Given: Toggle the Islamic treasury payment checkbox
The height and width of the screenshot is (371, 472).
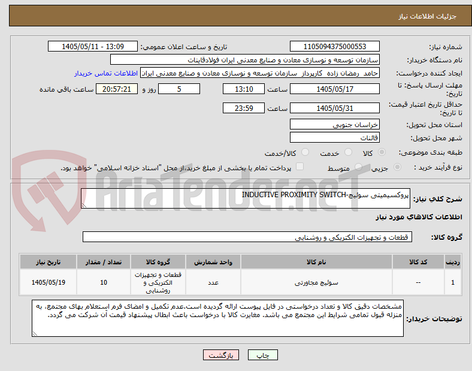Looking at the screenshot, I should tap(300, 167).
